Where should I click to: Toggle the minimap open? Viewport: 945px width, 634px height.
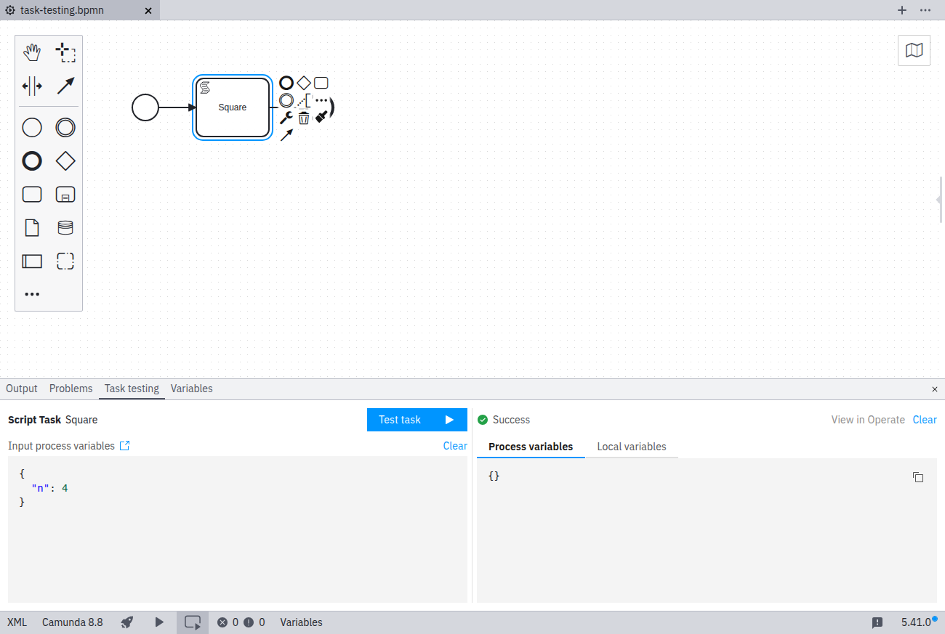[x=914, y=50]
